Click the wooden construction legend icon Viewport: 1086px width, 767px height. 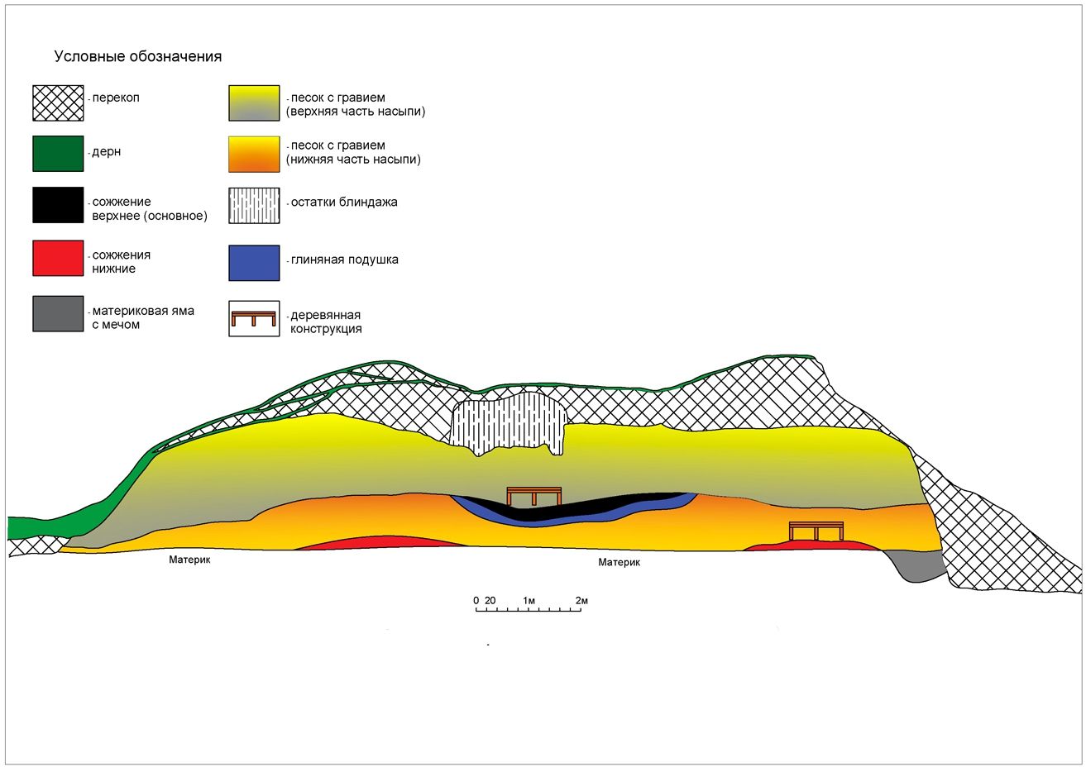[x=255, y=319]
